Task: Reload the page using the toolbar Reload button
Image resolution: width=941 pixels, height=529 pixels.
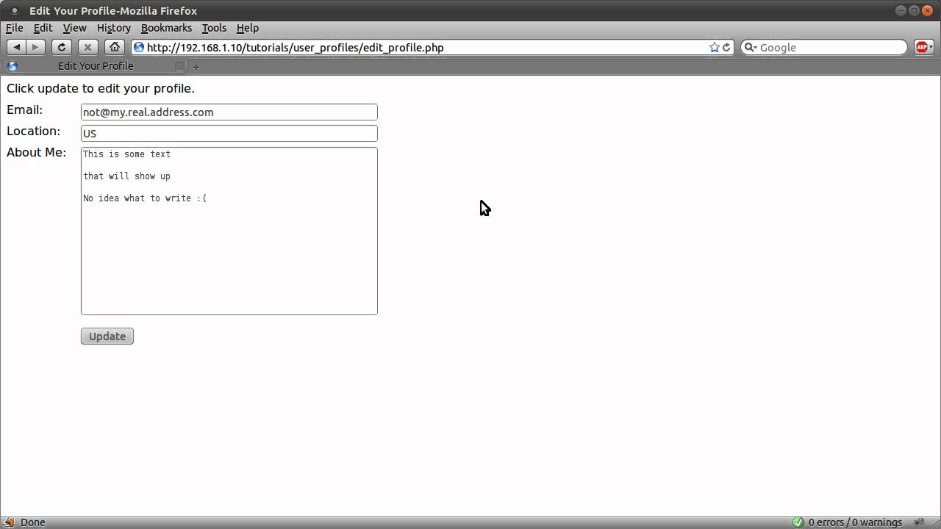Action: [62, 47]
